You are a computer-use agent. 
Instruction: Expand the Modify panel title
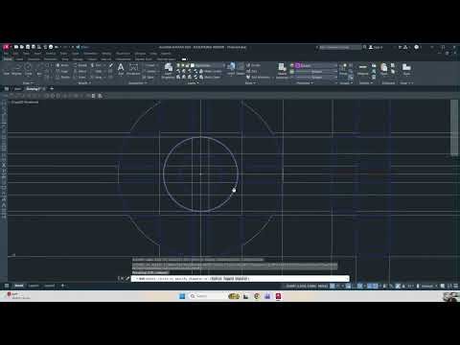84,83
